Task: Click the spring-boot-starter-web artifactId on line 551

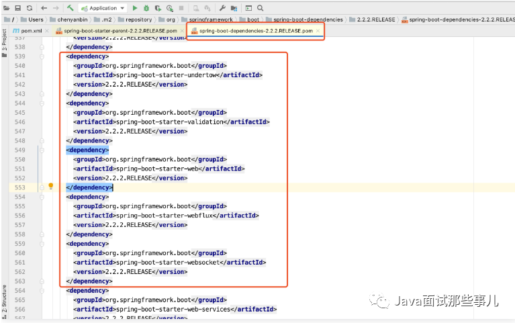Action: tap(157, 169)
